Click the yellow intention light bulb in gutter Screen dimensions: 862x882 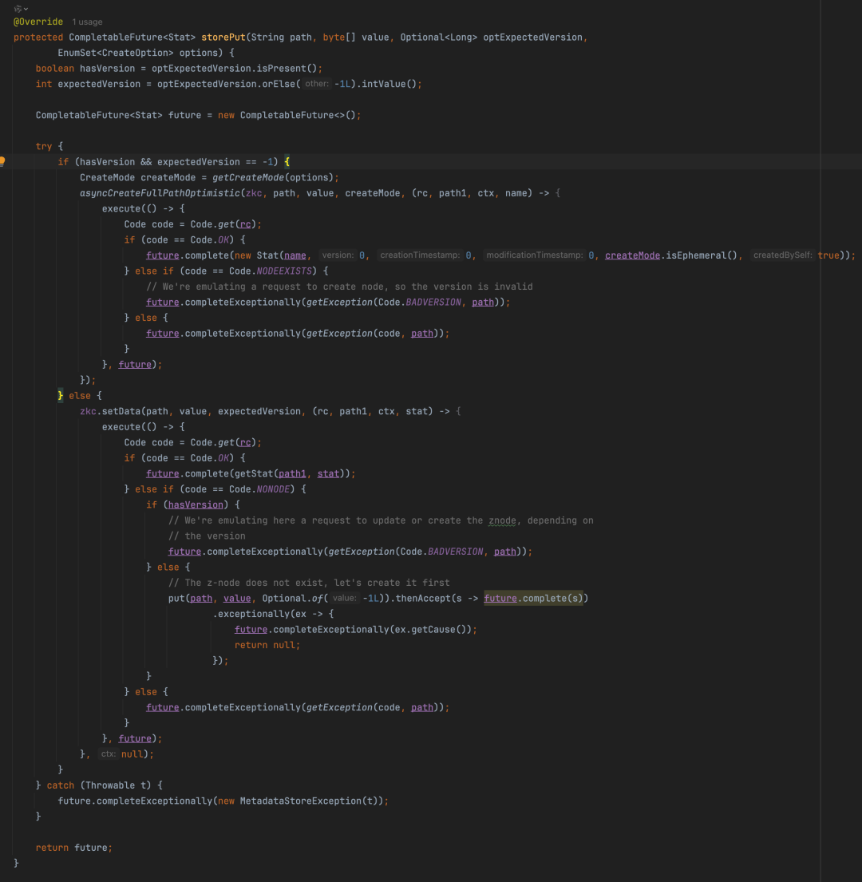click(x=3, y=162)
